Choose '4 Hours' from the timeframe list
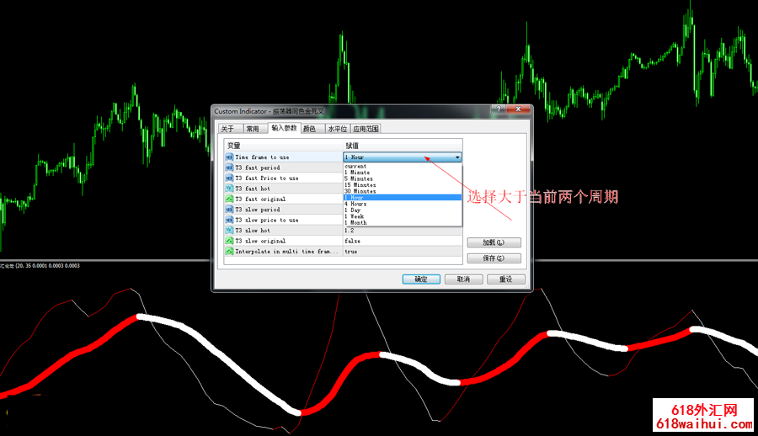 click(x=355, y=204)
